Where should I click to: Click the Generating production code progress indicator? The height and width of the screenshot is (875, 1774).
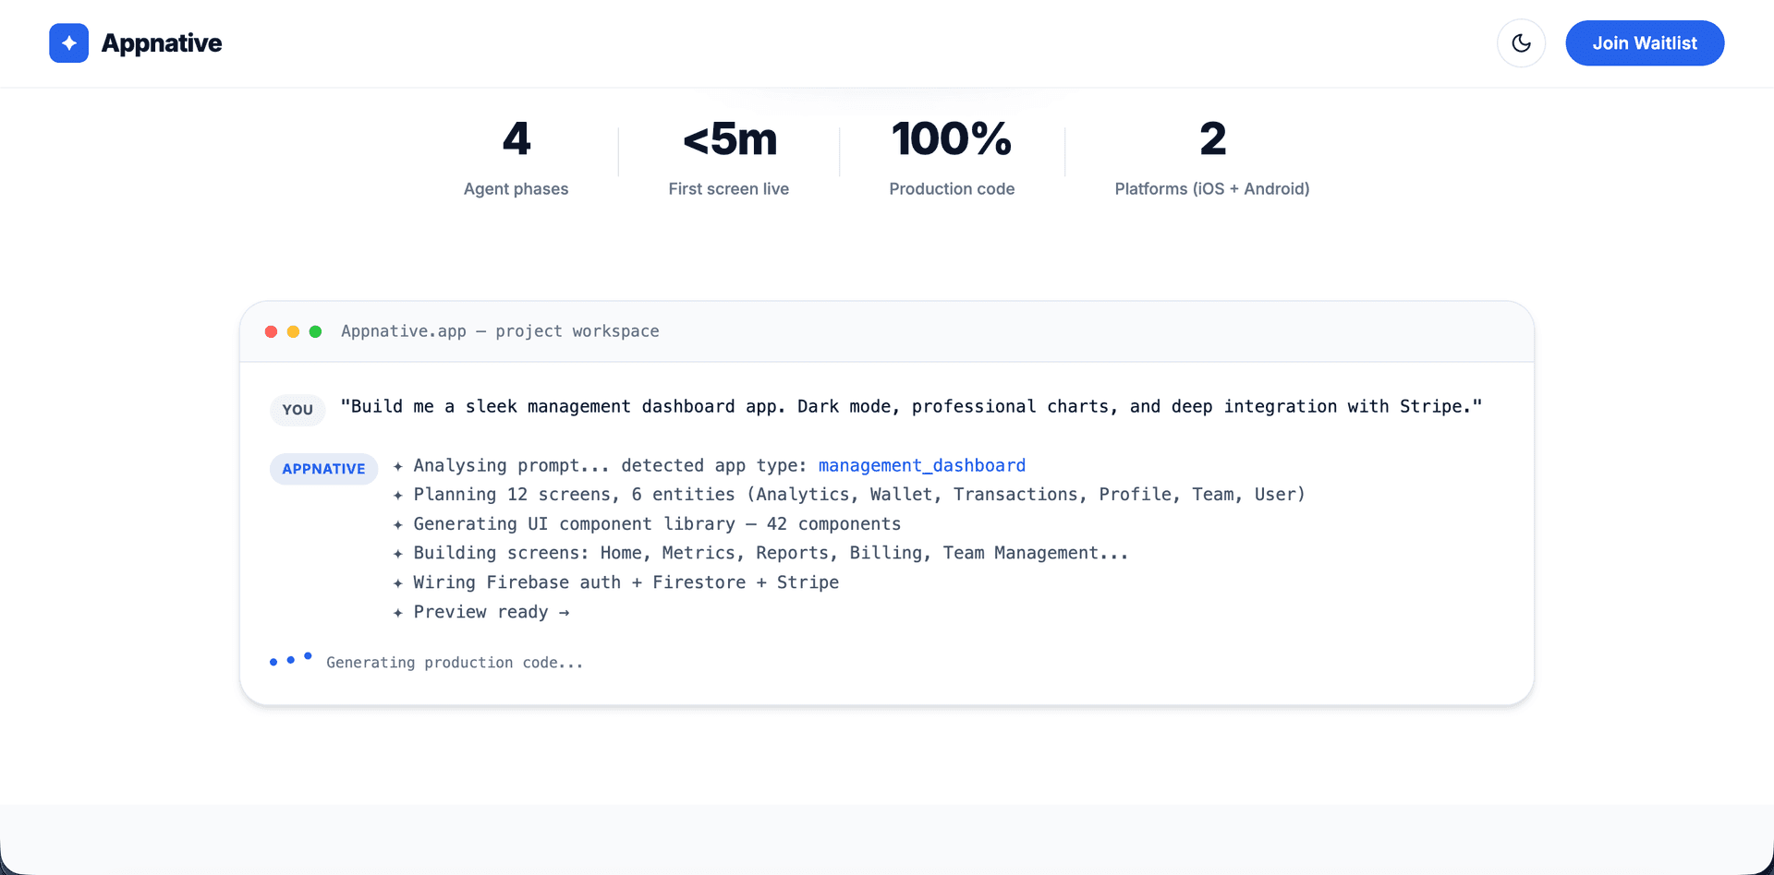(x=455, y=662)
